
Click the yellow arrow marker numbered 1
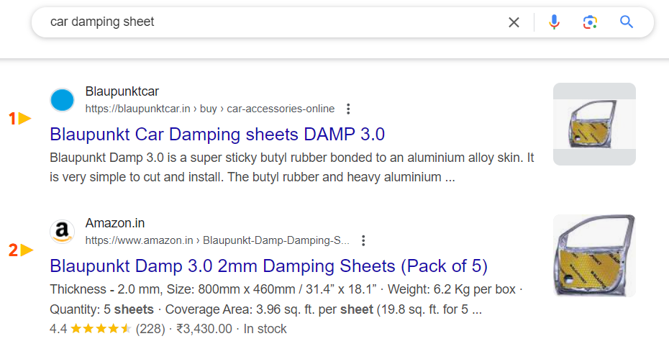point(24,119)
